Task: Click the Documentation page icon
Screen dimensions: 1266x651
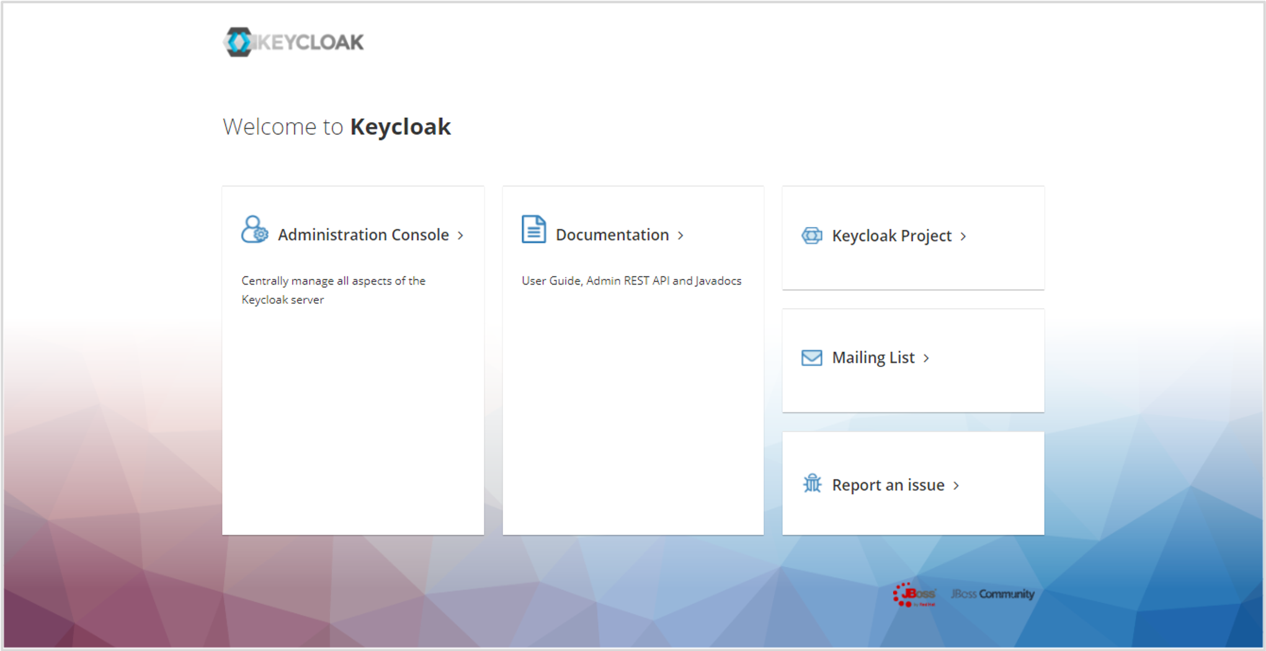Action: click(x=533, y=229)
